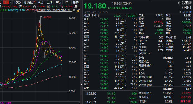The height and width of the screenshot is (104, 193).
Task: Click the 买一 bid price 19.160
Action: (x=104, y=56)
